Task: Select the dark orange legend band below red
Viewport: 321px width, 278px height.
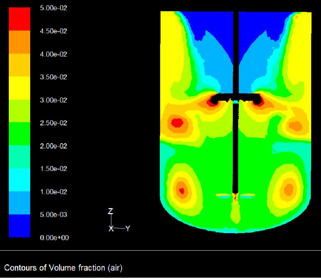Action: (x=19, y=42)
